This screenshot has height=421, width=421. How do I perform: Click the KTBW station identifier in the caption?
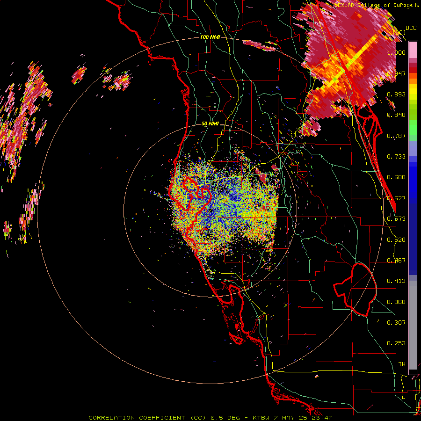click(261, 418)
